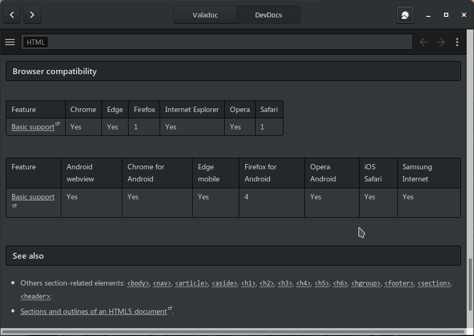Open the <h2> element link
The image size is (474, 336).
click(x=267, y=283)
